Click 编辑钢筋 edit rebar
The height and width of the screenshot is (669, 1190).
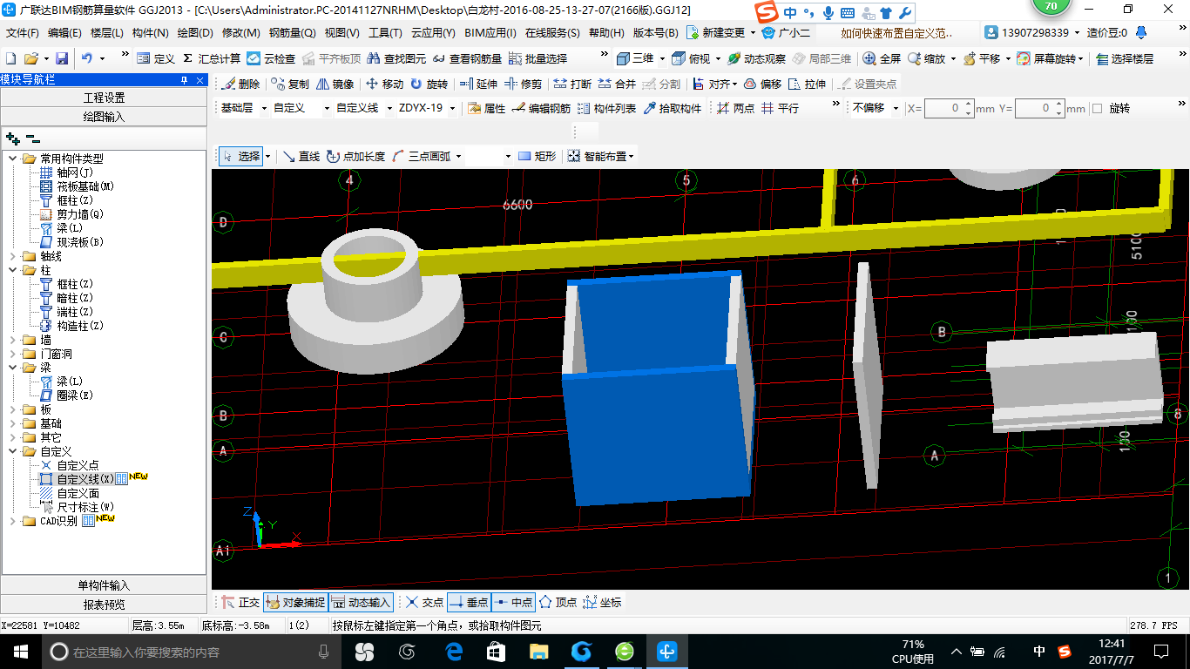541,109
